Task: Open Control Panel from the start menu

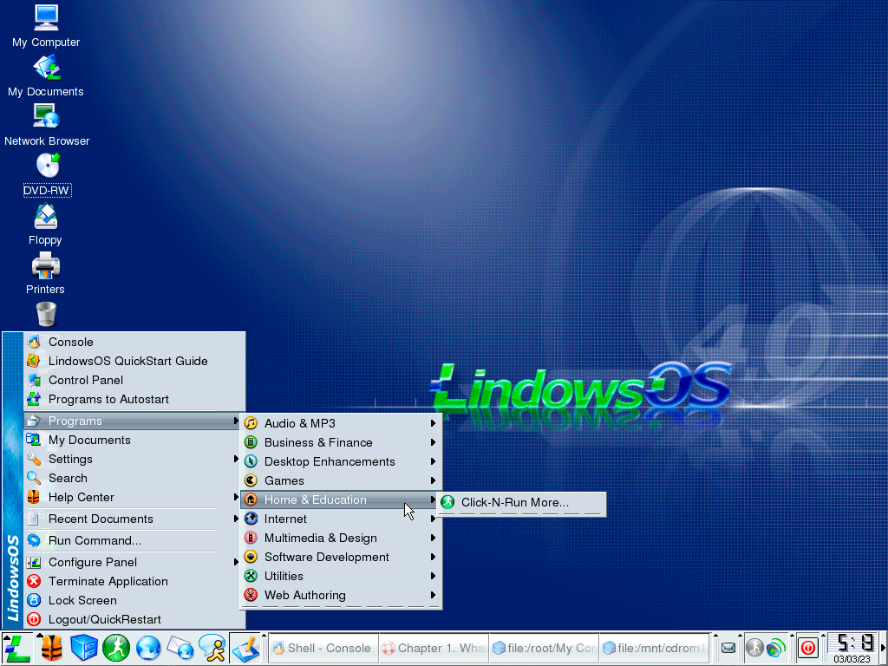Action: [134, 381]
